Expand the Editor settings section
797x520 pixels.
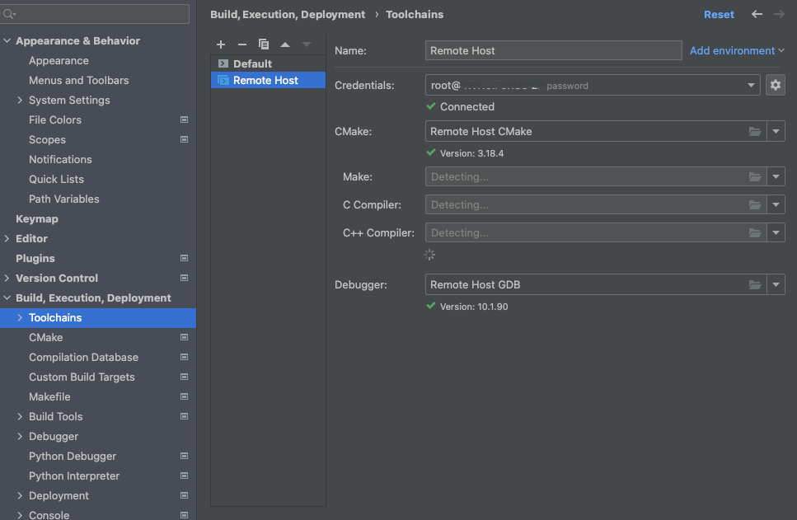pos(7,239)
